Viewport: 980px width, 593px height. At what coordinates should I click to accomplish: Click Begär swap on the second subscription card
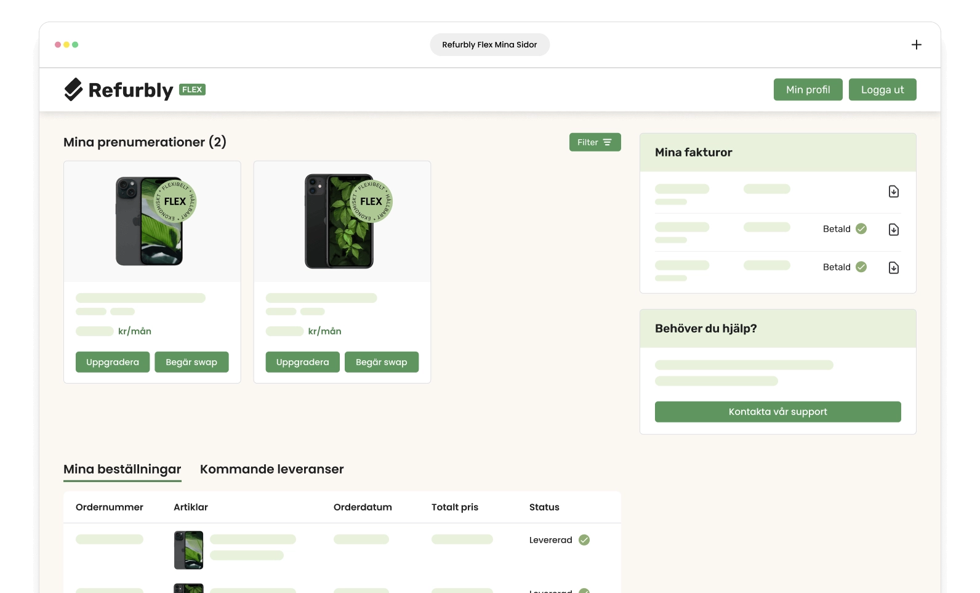[x=382, y=362]
